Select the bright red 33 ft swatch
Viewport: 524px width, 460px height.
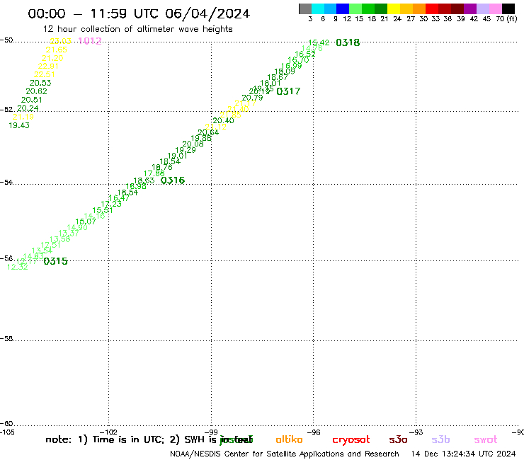coord(432,8)
